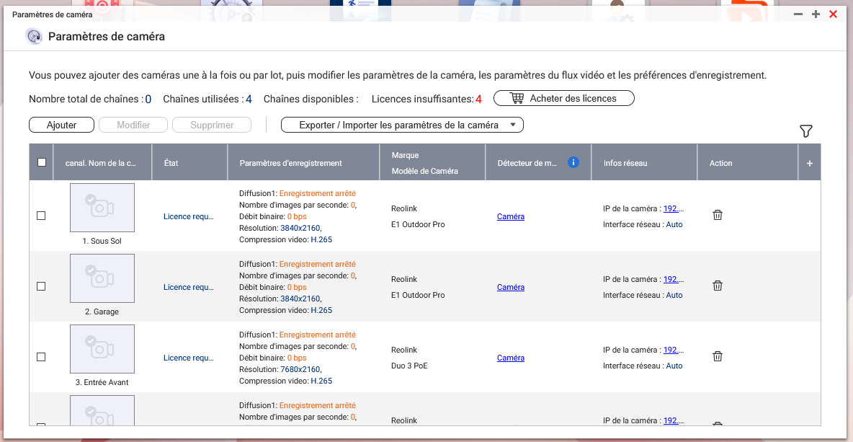Click the Paramètres d'enregistrement column header

click(x=290, y=163)
